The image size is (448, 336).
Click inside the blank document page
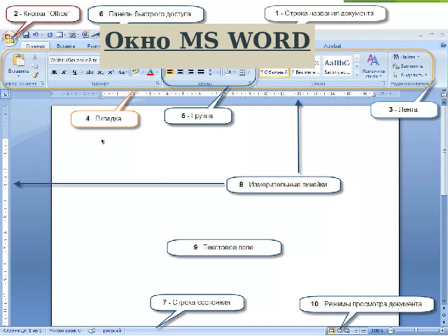coord(225,217)
